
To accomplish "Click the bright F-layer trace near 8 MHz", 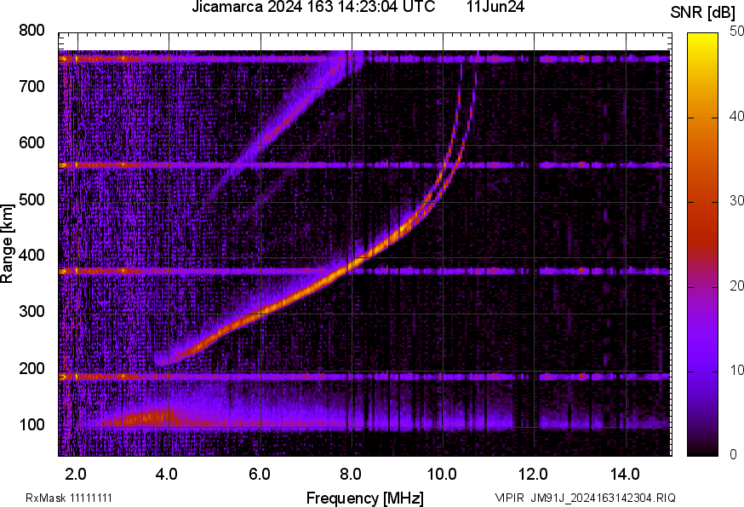I will (x=353, y=263).
